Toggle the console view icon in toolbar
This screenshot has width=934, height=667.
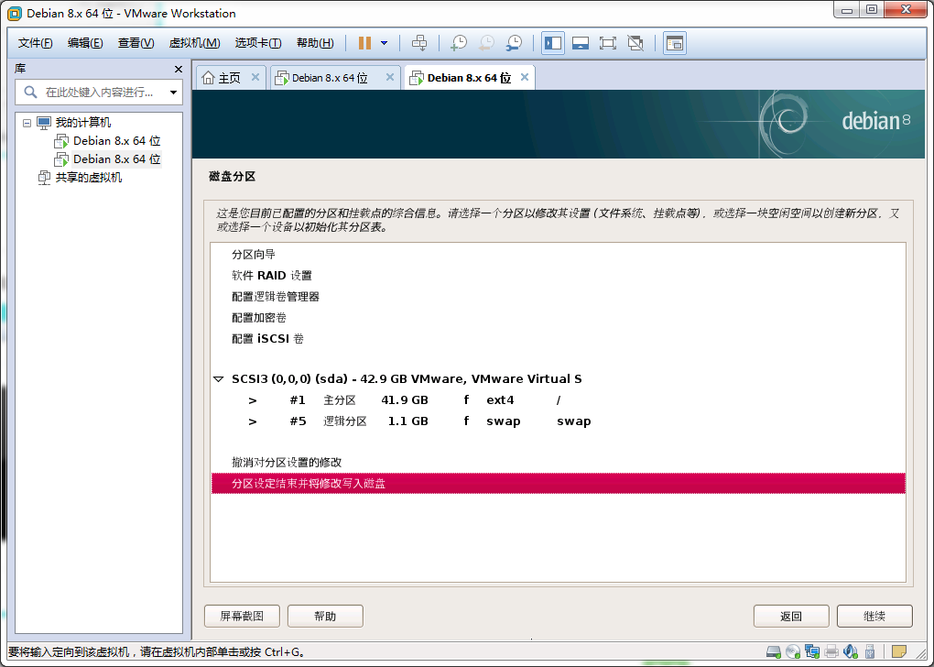[674, 43]
